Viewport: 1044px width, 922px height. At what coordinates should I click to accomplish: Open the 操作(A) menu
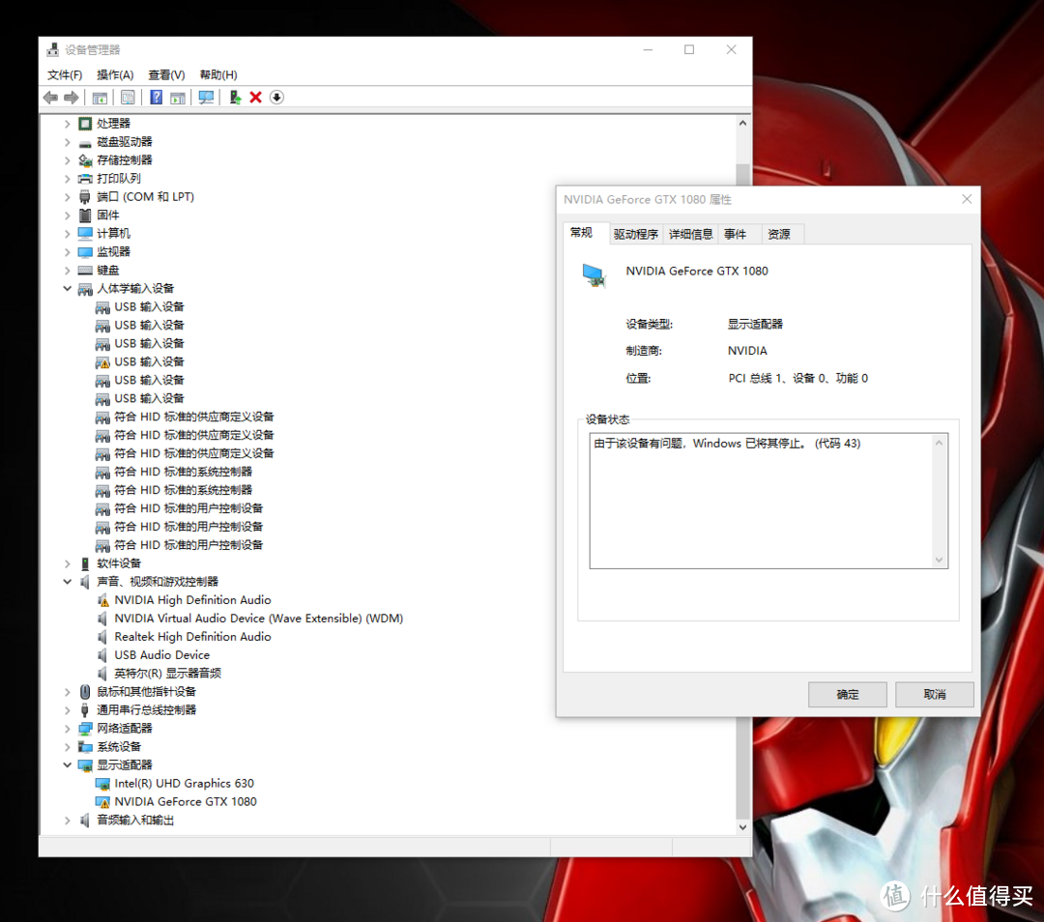click(x=114, y=74)
